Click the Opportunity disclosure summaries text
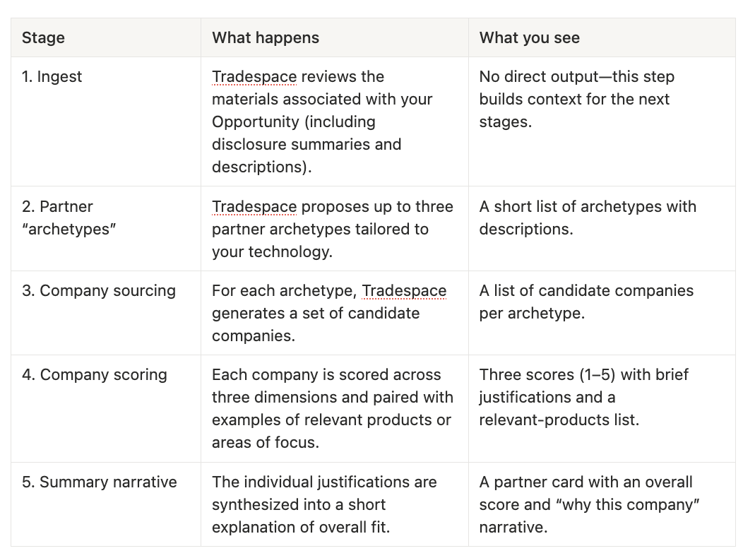Screen dimensions: 743x558 coord(307,133)
